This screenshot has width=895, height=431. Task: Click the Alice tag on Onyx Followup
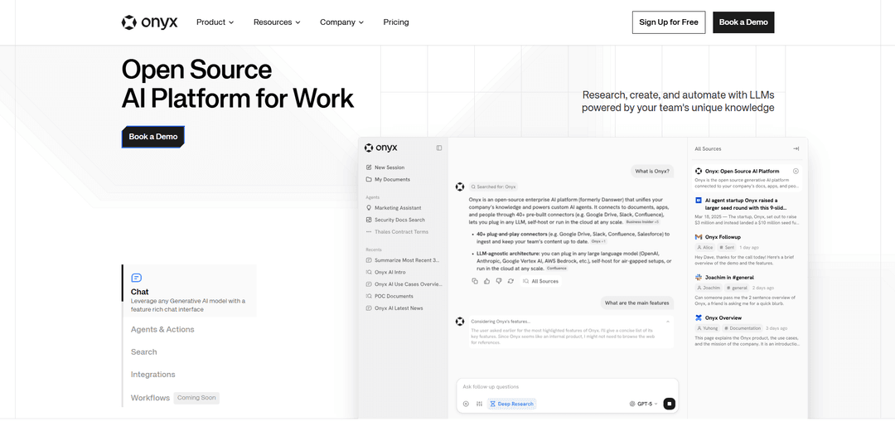pos(705,247)
